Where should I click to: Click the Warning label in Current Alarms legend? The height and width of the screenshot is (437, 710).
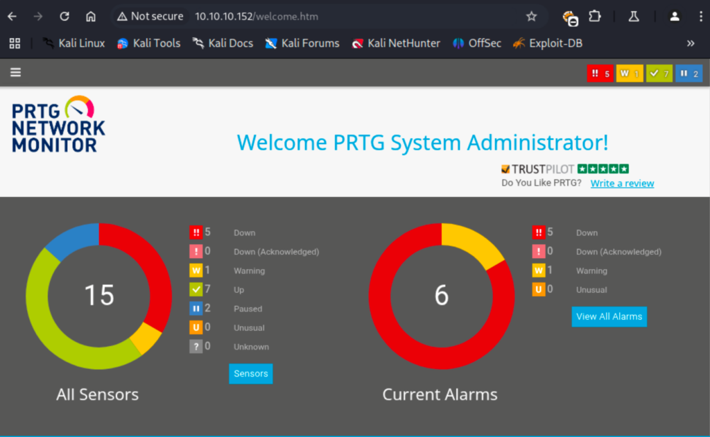[591, 271]
